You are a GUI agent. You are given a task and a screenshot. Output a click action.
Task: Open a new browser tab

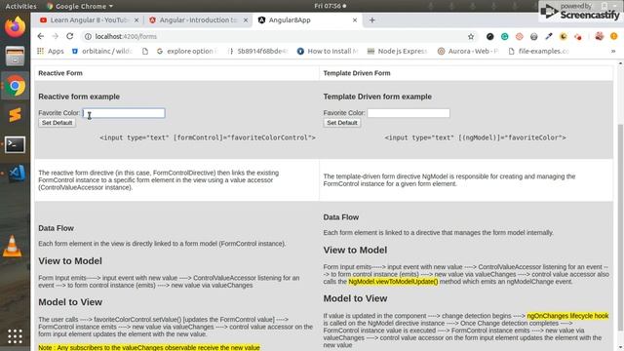point(372,19)
